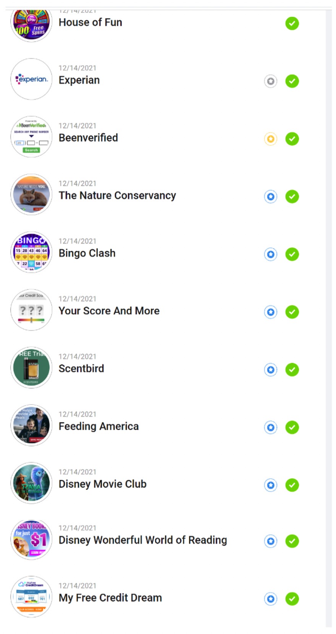
Task: Click the blue star badge for Bingo Clash
Action: pyautogui.click(x=271, y=254)
